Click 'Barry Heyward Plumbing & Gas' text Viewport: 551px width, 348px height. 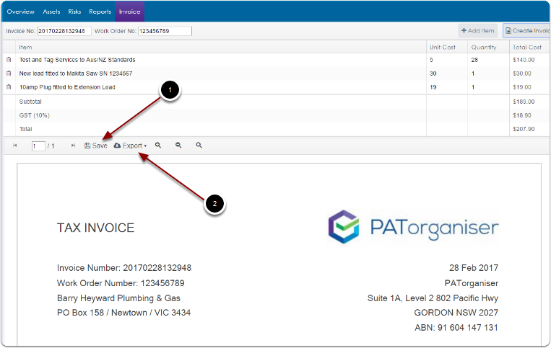(x=118, y=298)
